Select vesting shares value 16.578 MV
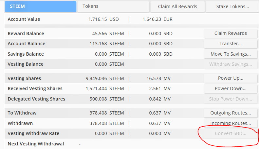259x149 pixels. [x=158, y=78]
